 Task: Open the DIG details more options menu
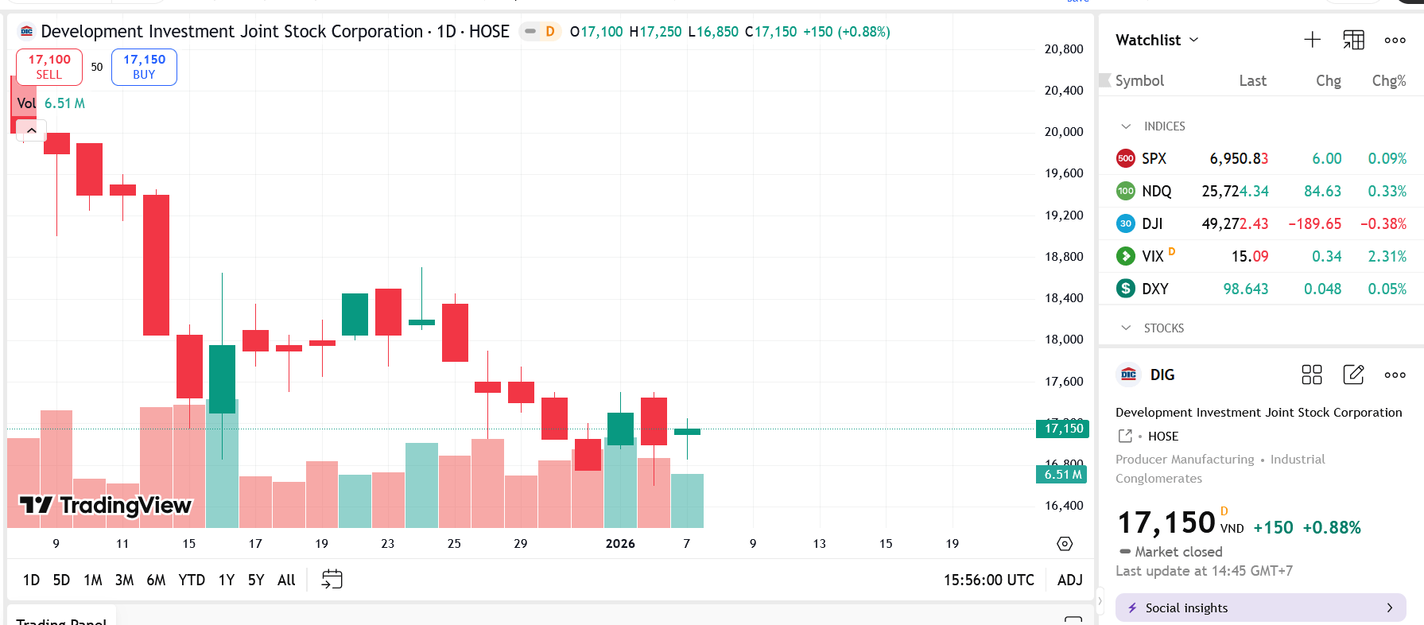(x=1395, y=375)
